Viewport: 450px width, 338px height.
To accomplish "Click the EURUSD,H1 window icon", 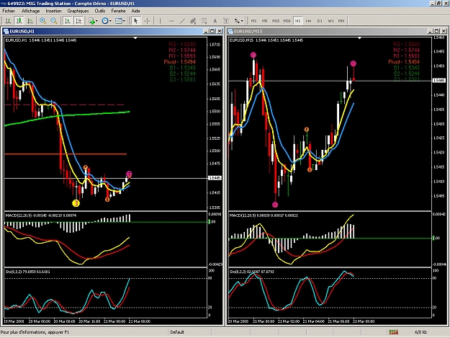I will (6, 31).
